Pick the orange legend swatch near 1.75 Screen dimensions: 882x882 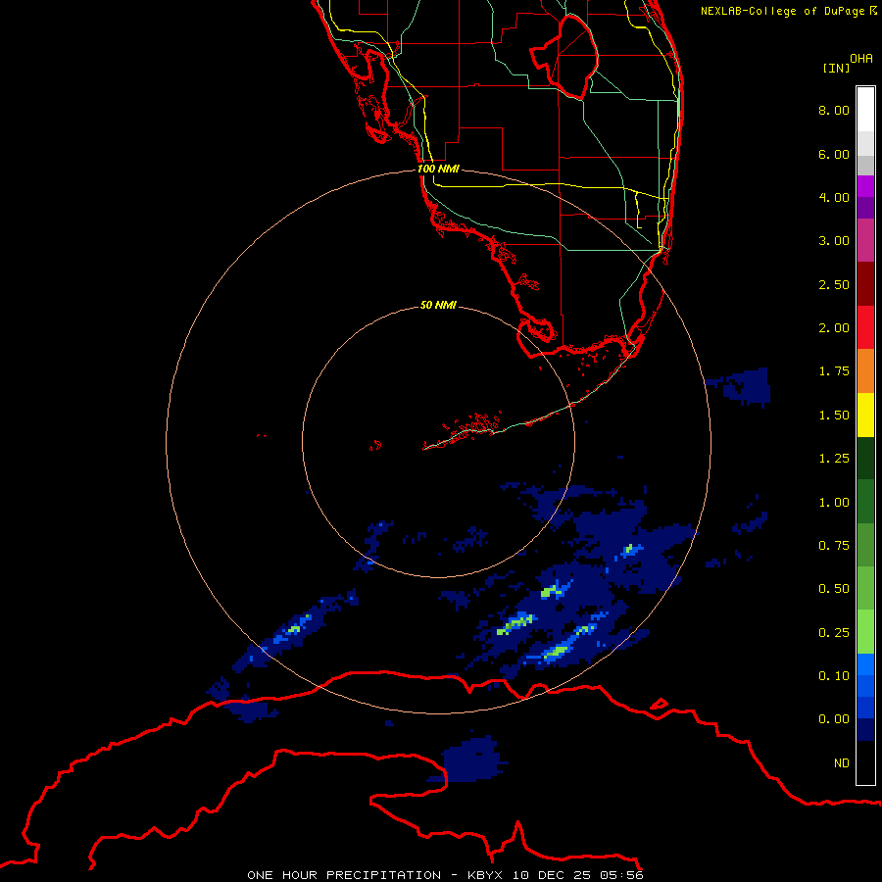tap(865, 371)
